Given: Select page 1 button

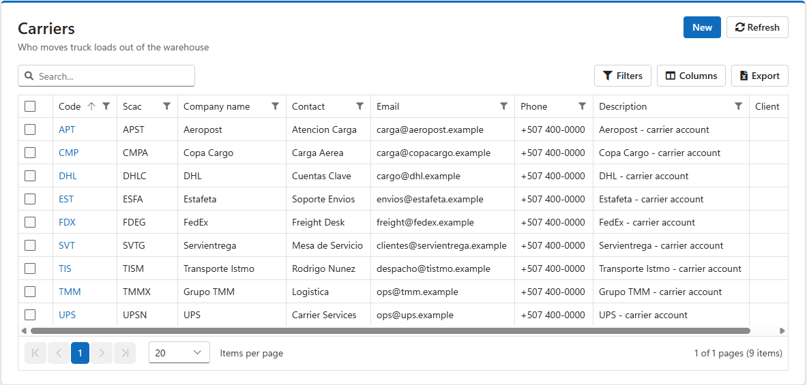Looking at the screenshot, I should click(80, 353).
